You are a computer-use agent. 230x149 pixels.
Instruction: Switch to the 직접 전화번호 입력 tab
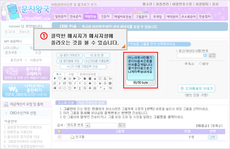[91, 103]
